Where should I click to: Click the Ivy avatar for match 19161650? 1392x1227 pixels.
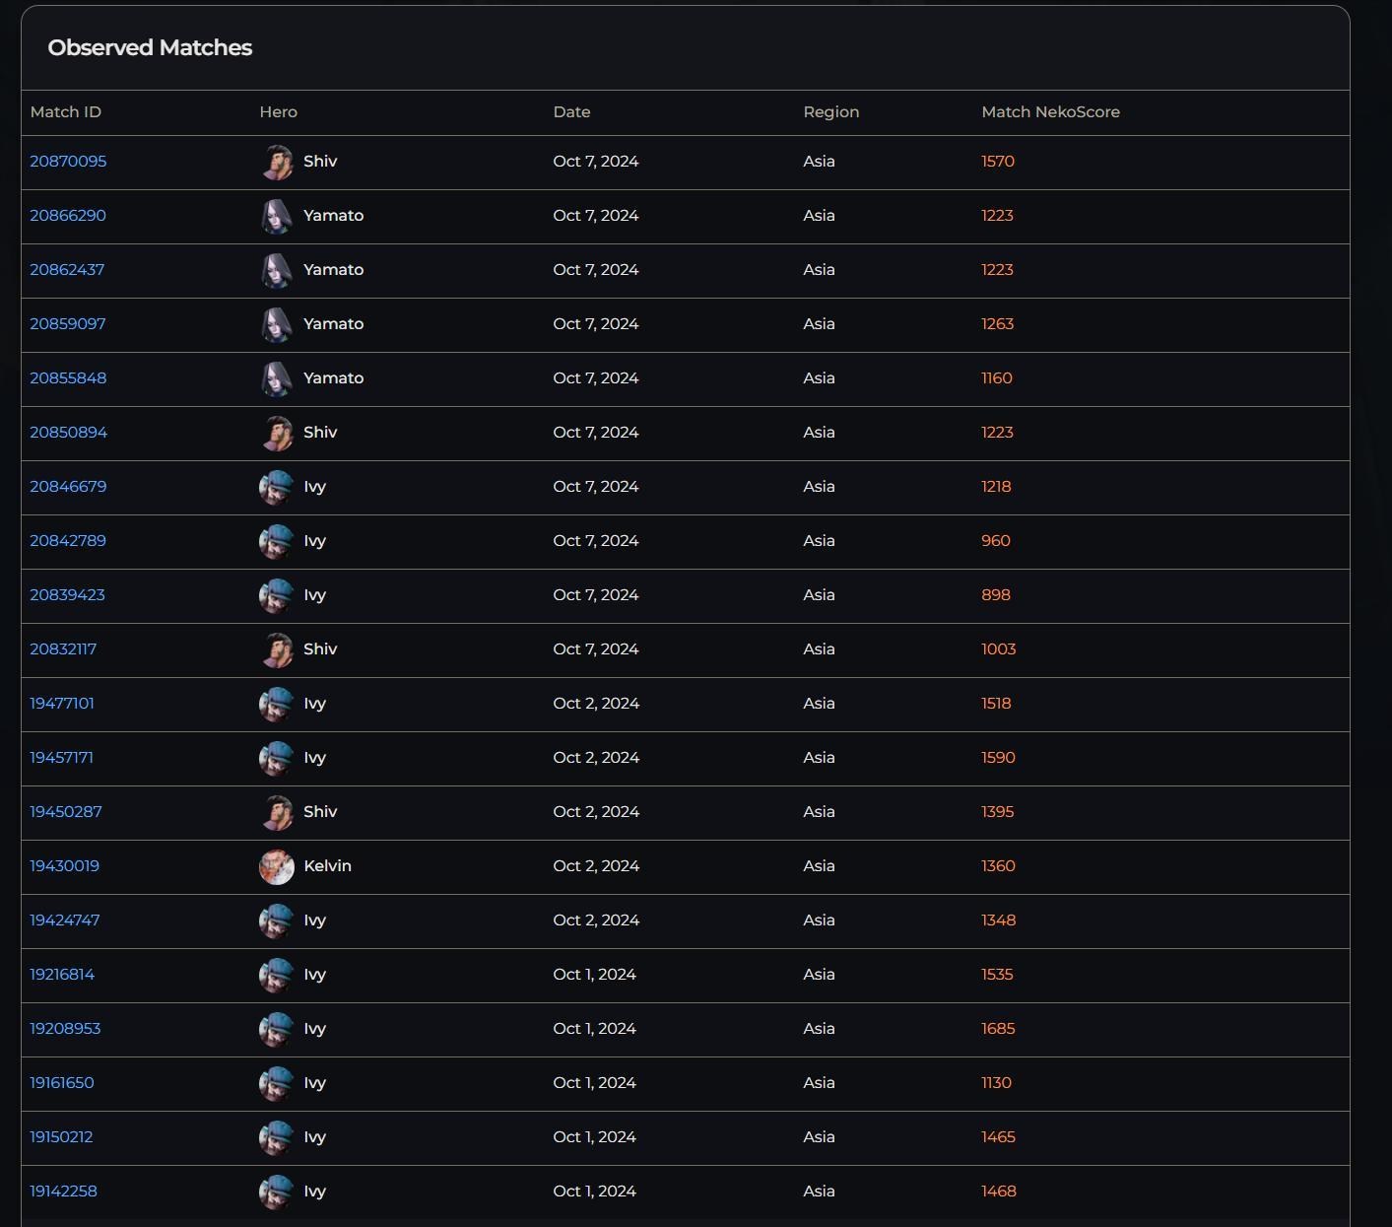click(x=277, y=1084)
